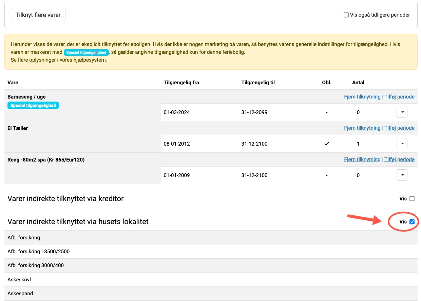Remove El Tæller link via Fjern tilknytning

362,128
